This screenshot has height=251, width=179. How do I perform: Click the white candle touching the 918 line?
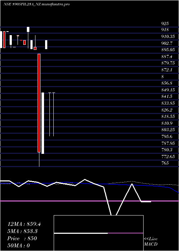28,29
